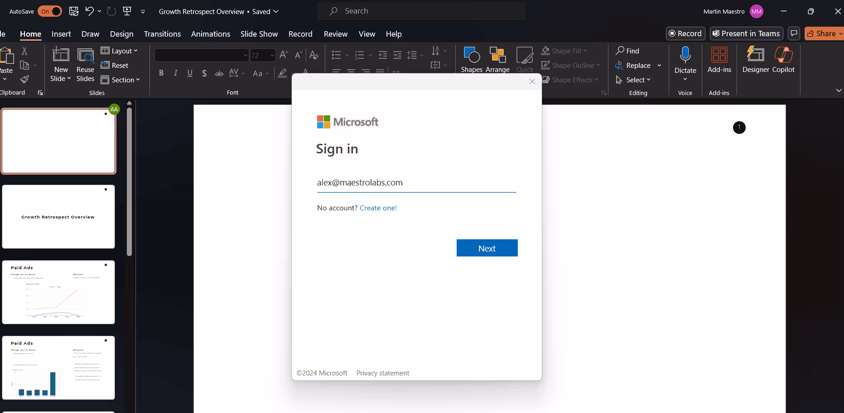Open the Comments pane icon

[x=794, y=33]
